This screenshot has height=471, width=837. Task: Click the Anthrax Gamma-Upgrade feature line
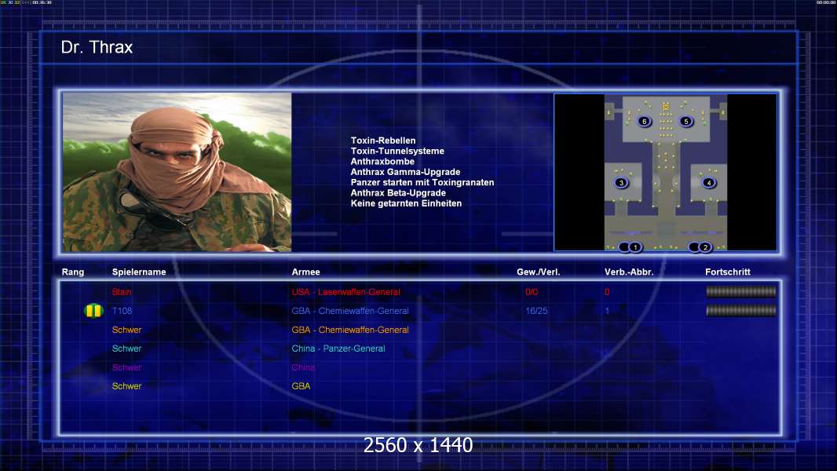pyautogui.click(x=405, y=172)
